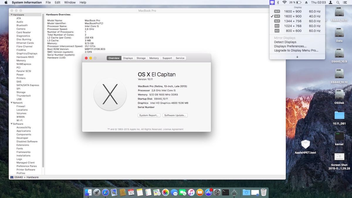352x198 pixels.
Task: Collapse the Network section in sidebar
Action: click(x=11, y=103)
